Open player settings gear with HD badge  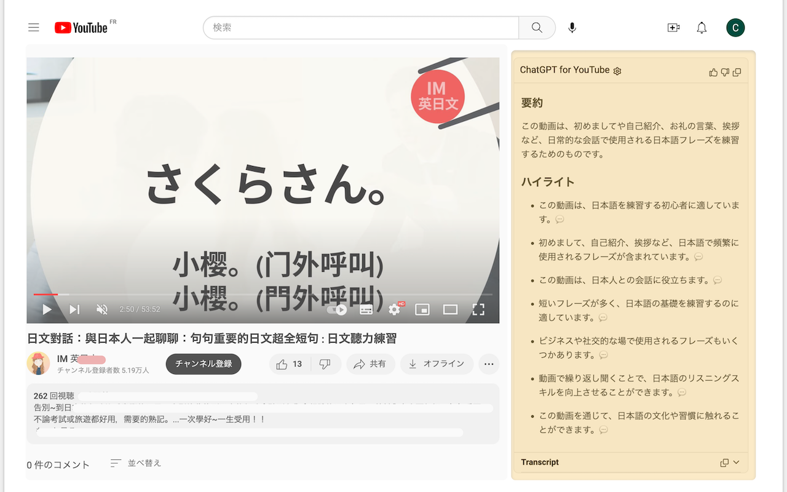[x=395, y=309]
